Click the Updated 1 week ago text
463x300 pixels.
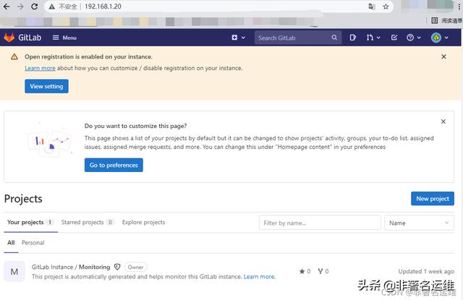tap(426, 271)
